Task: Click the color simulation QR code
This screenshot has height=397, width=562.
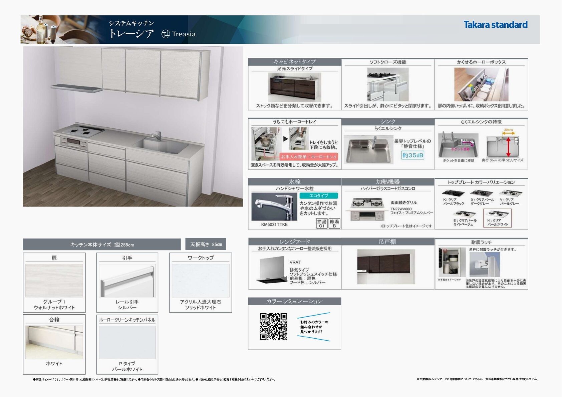Action: click(x=273, y=326)
